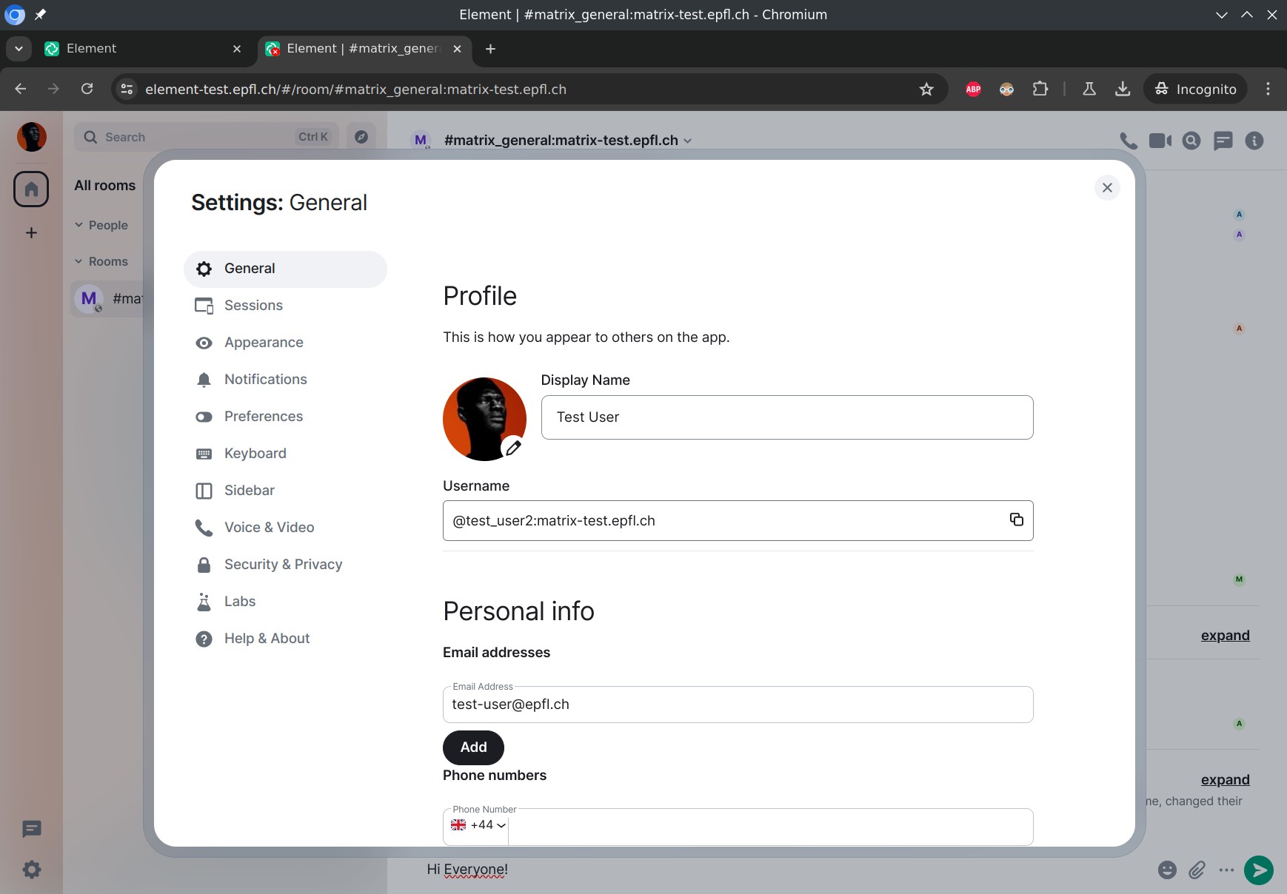Open the threads panel icon
1287x894 pixels.
click(x=1223, y=141)
